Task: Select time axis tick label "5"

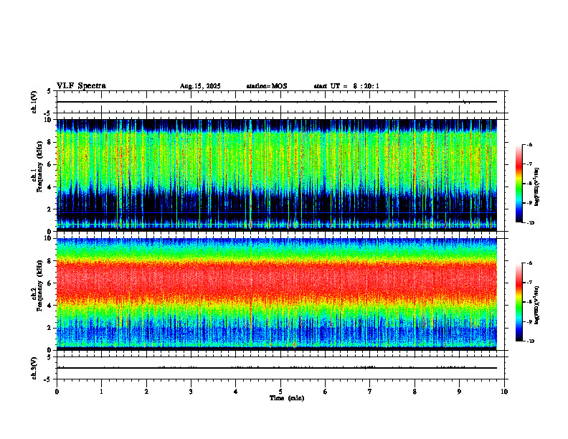Action: [280, 392]
